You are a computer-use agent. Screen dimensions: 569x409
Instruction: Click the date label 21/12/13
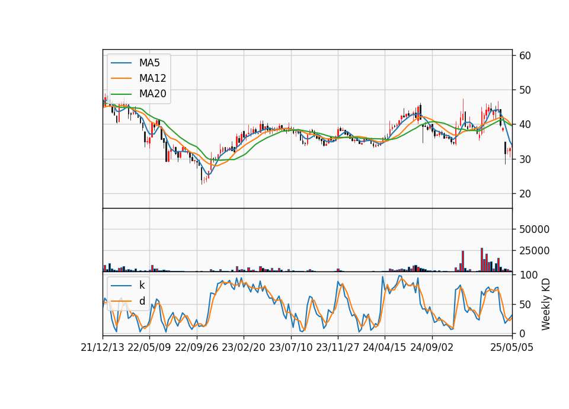tap(103, 347)
